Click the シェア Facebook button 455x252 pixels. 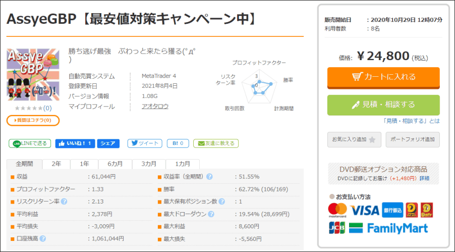(x=108, y=143)
